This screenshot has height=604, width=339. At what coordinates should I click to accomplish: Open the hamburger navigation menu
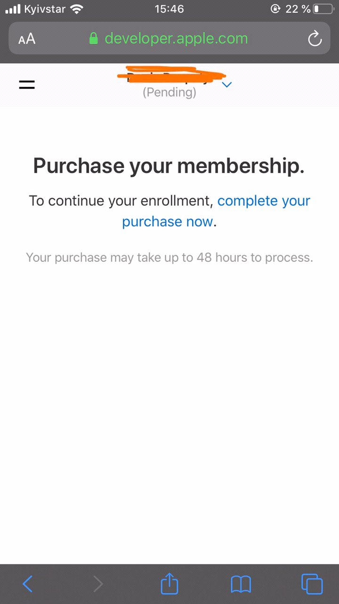[x=27, y=85]
